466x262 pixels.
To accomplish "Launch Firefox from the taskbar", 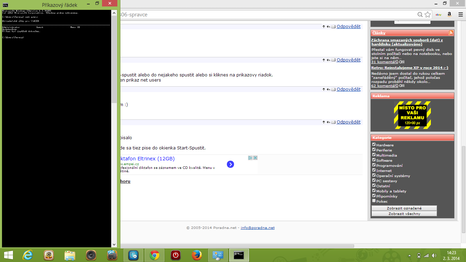I will [197, 255].
